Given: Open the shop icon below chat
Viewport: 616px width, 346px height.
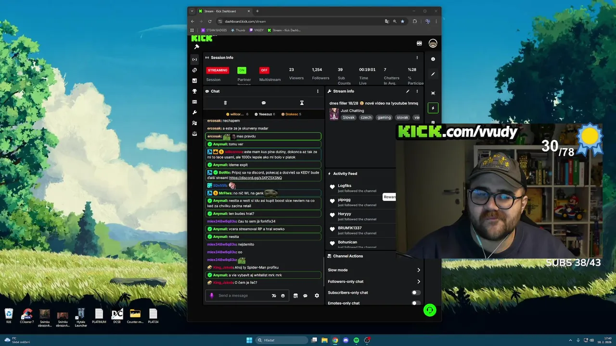Looking at the screenshot, I should click(x=295, y=296).
